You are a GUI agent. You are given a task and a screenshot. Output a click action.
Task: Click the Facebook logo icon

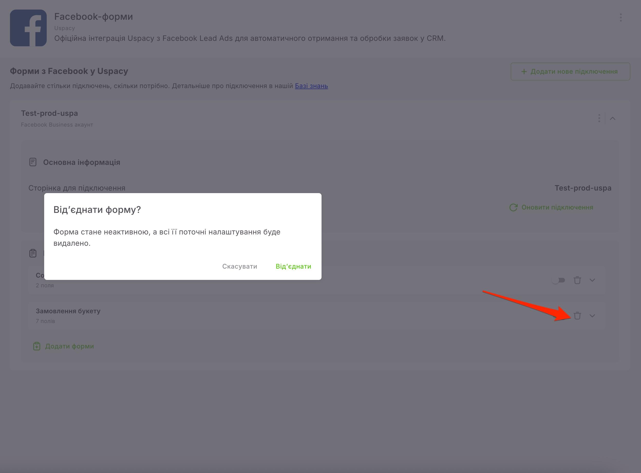tap(28, 28)
